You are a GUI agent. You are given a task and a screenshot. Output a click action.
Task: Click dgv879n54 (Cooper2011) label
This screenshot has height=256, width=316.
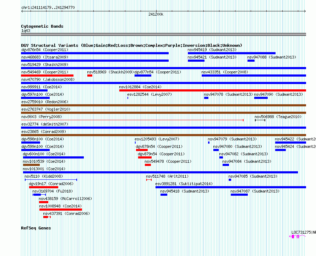(x=161, y=154)
